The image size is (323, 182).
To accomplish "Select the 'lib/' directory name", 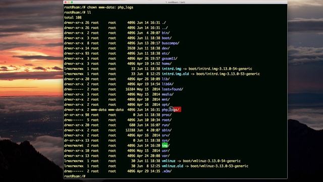I will pos(166,79).
